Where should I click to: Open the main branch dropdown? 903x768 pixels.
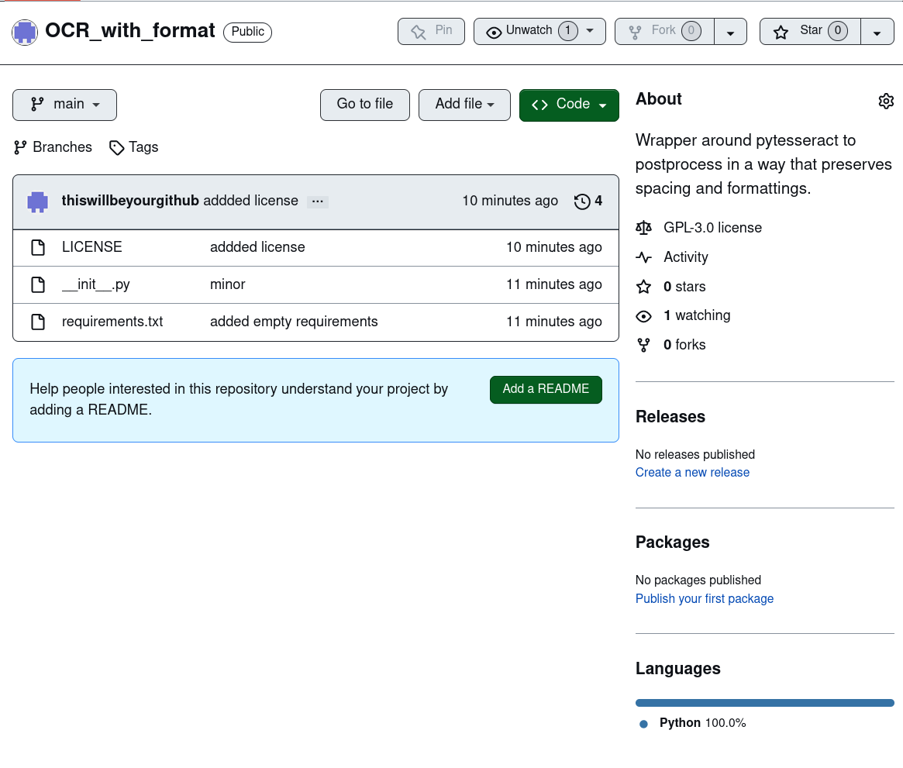(64, 105)
